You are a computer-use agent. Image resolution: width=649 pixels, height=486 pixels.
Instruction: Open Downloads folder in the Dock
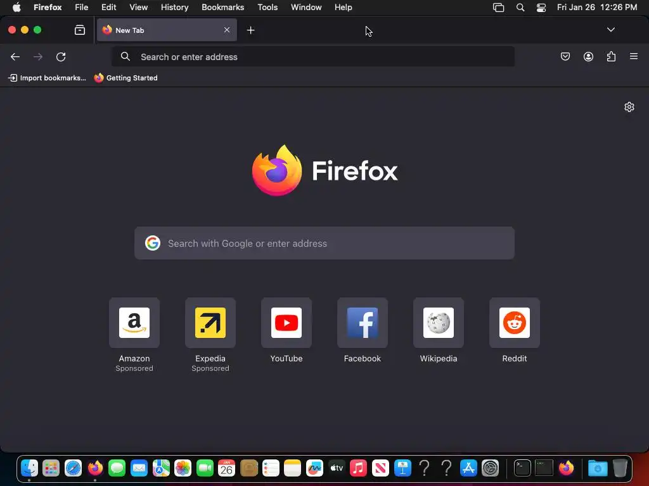click(x=598, y=468)
